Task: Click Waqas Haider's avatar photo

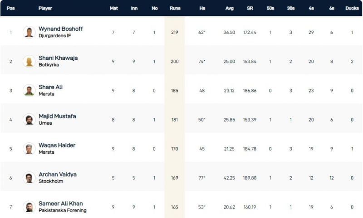Action: (29, 148)
